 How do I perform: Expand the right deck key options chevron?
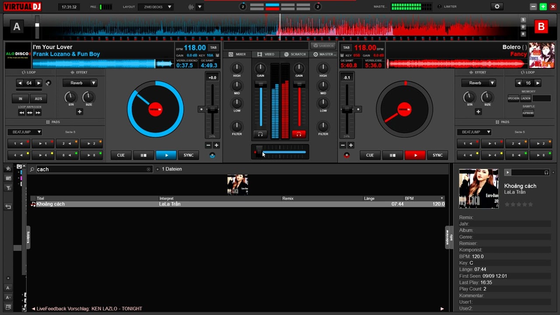[x=343, y=56]
